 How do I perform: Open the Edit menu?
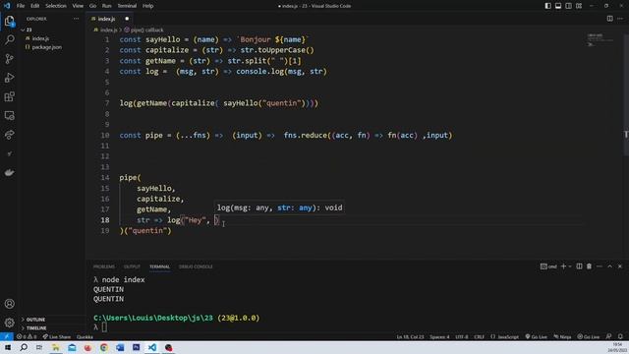[35, 6]
